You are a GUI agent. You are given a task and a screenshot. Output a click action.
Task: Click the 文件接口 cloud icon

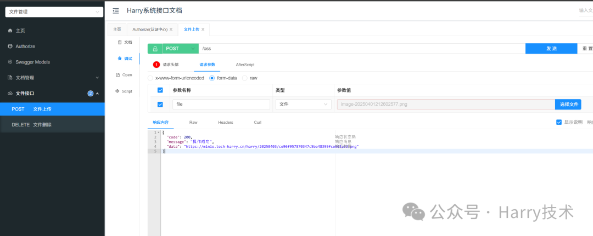10,93
